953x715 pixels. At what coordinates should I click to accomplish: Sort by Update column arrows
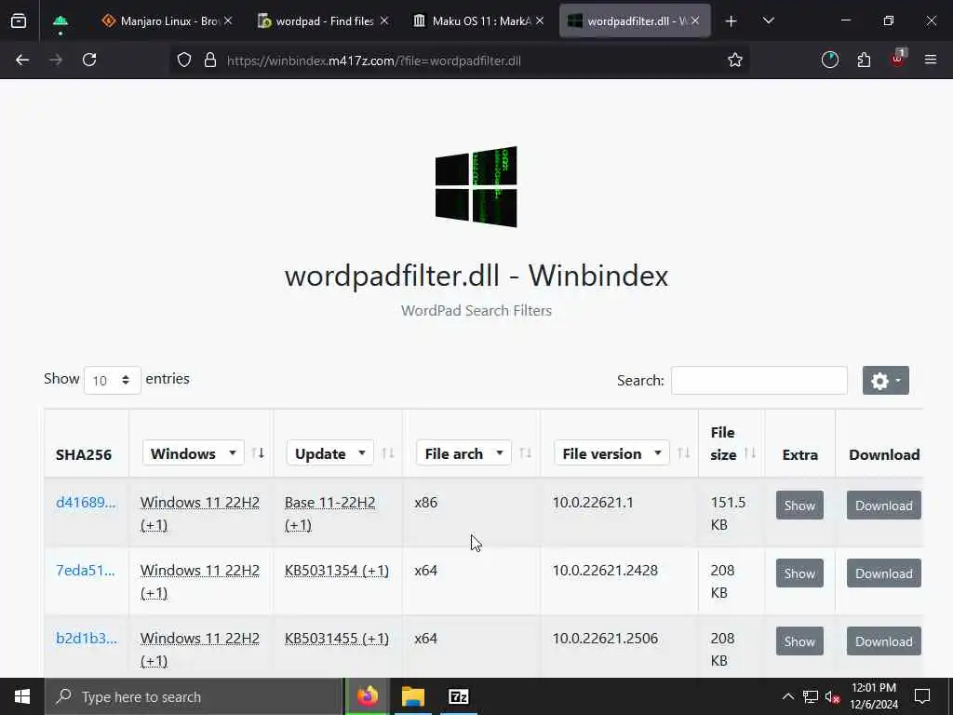388,453
